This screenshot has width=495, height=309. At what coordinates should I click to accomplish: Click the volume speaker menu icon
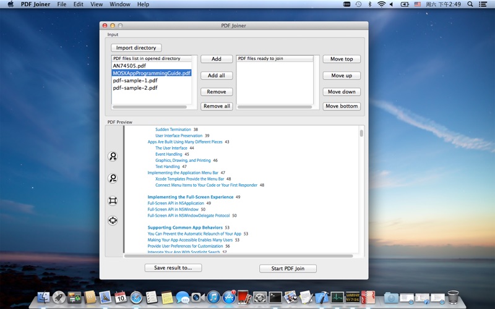(392, 4)
